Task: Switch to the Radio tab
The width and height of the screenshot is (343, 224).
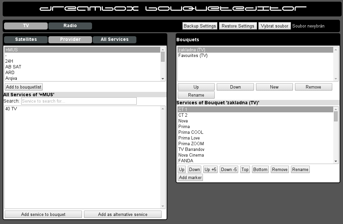Action: click(70, 26)
